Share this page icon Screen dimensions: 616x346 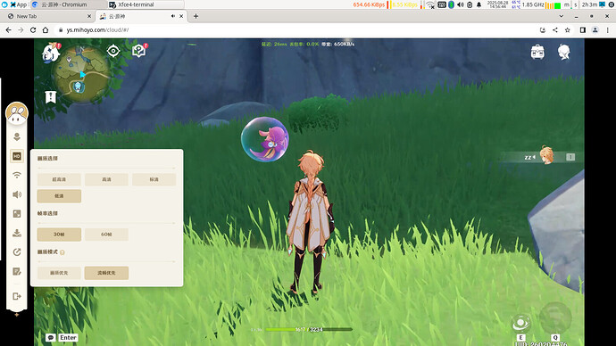555,29
